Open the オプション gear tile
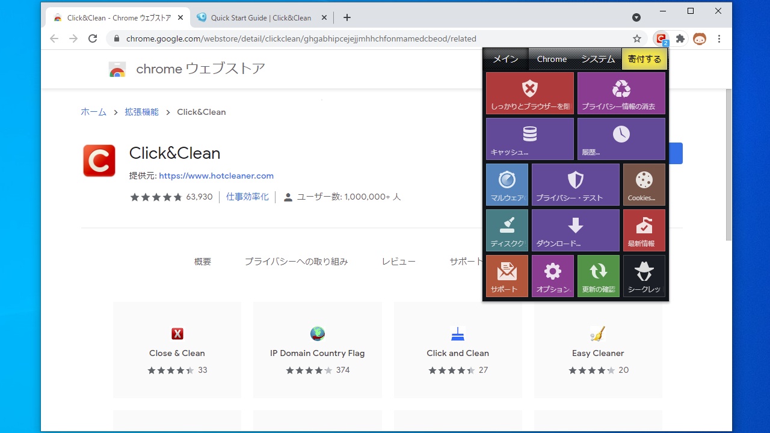The height and width of the screenshot is (433, 770). (553, 276)
